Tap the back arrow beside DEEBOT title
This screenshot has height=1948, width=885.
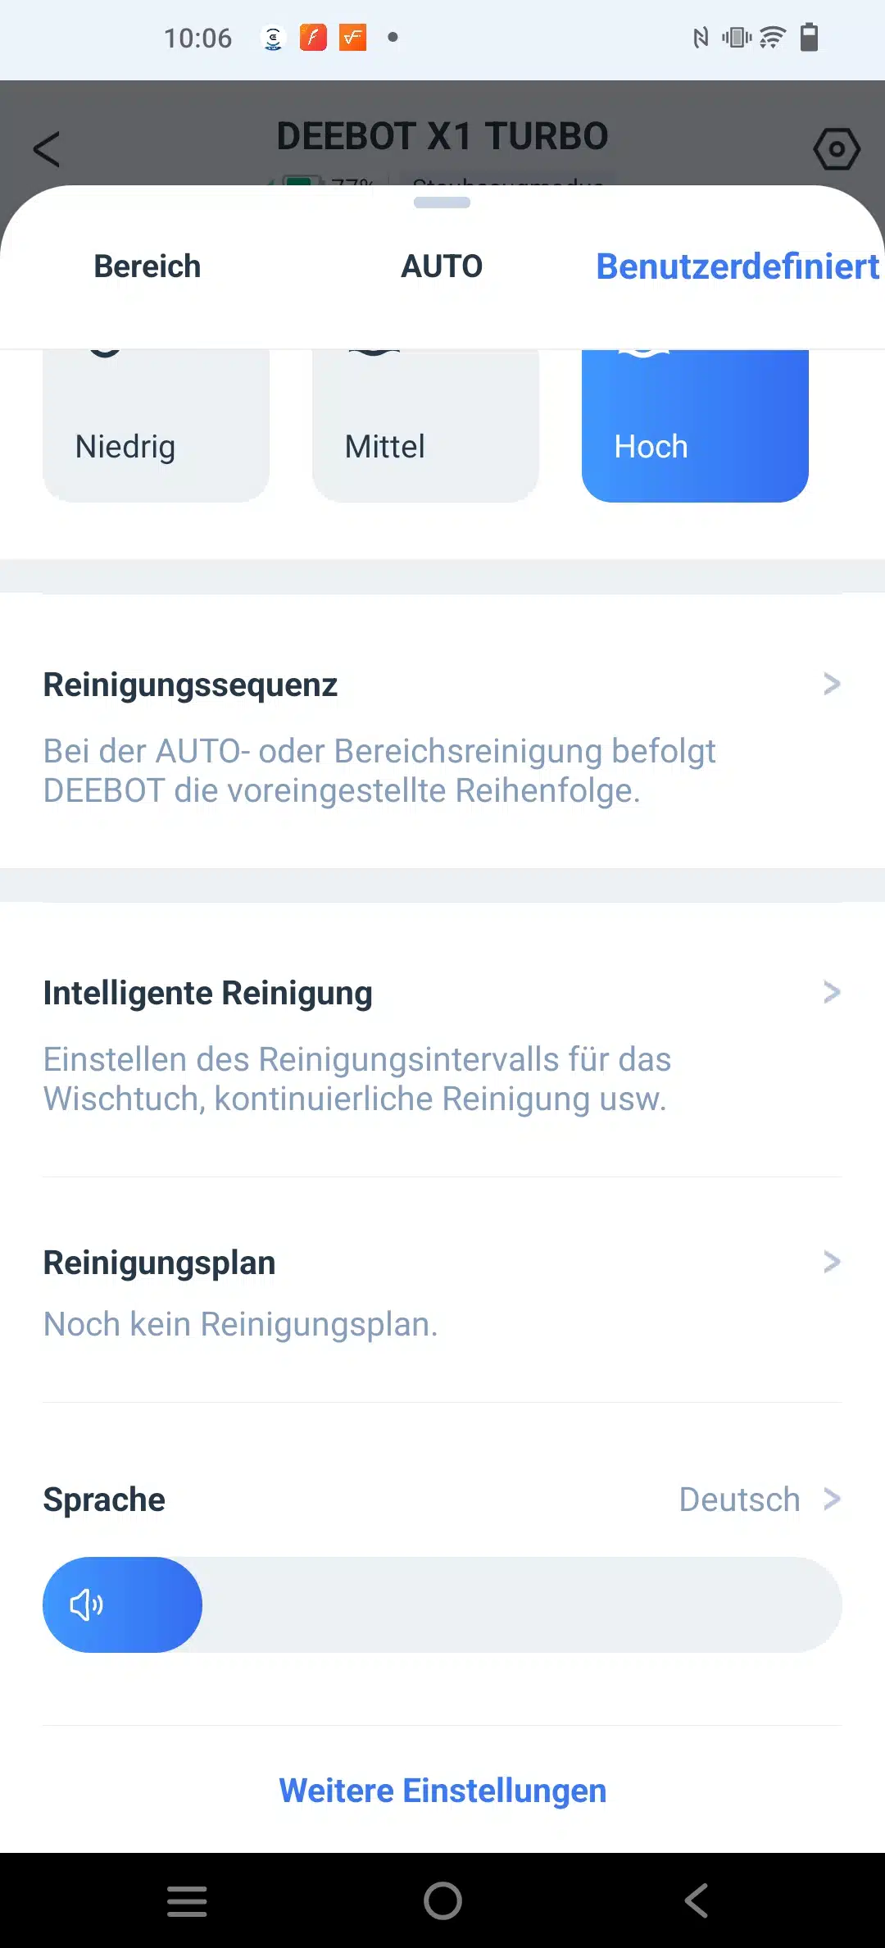pyautogui.click(x=47, y=149)
